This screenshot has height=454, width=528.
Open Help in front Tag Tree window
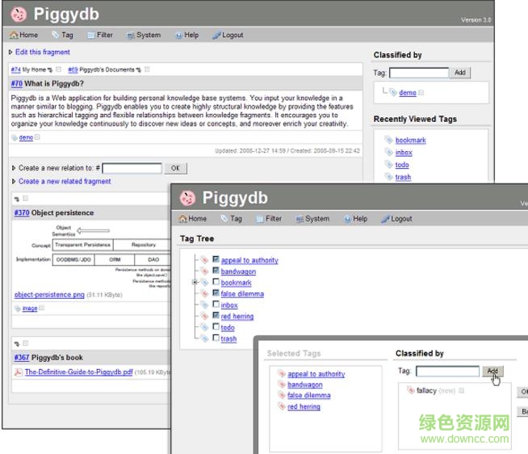click(355, 219)
